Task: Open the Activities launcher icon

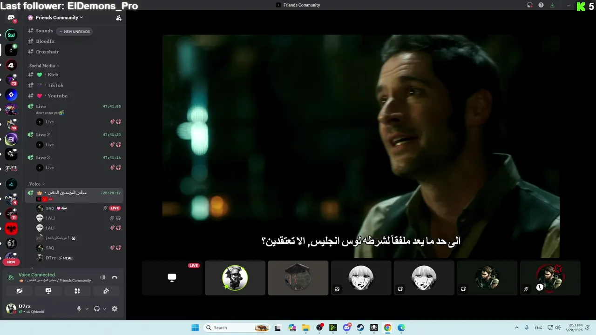Action: click(77, 291)
